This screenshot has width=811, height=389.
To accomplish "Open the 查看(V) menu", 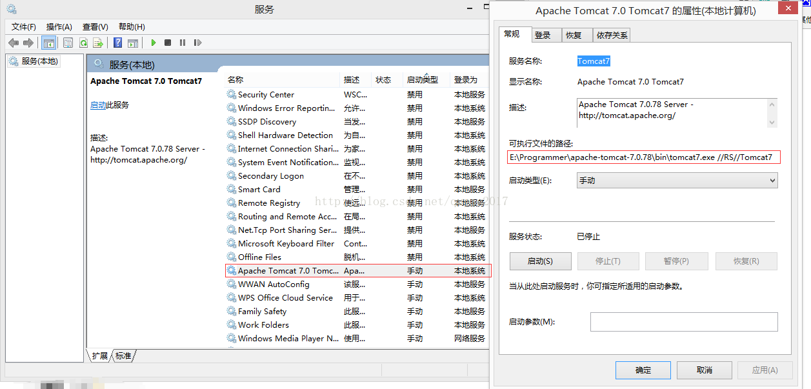I will (x=95, y=26).
